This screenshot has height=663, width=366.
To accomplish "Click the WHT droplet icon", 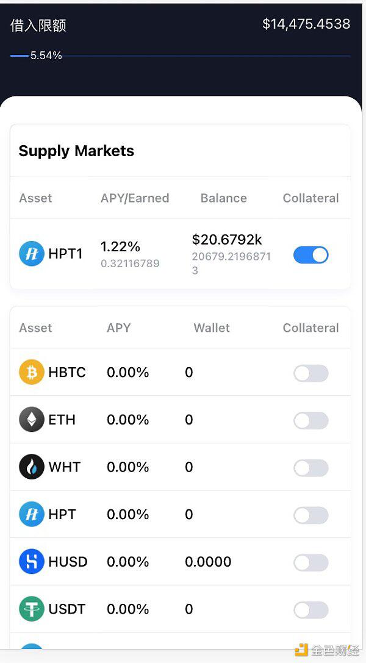I will coord(31,467).
